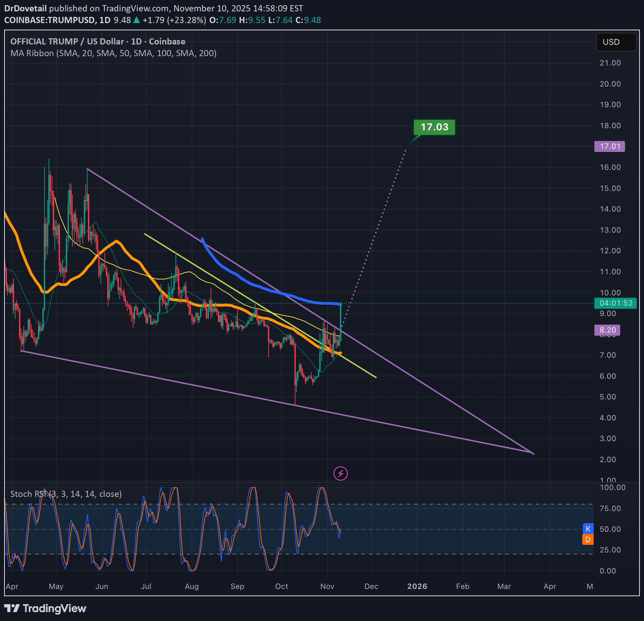Click the Nov label on time axis

pos(327,586)
